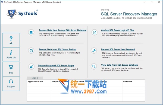
Task: Open Decrypt Encrypted SQL Server Scripts link
Action: click(x=56, y=66)
